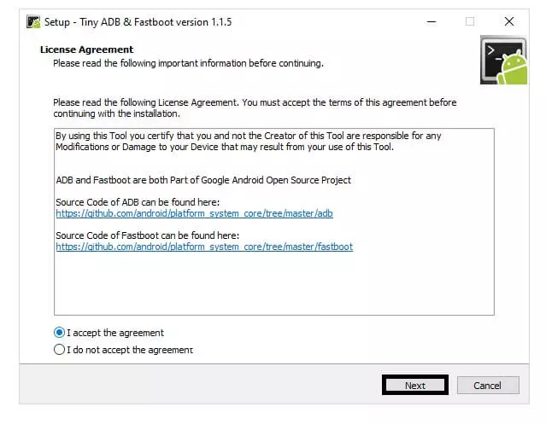
Task: Cancel the installation
Action: [x=487, y=386]
